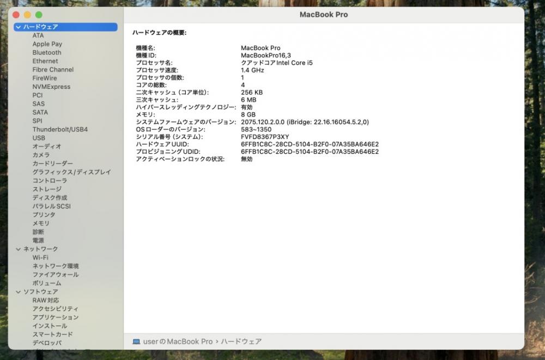The width and height of the screenshot is (545, 360).
Task: Minimize the window with the yellow button
Action: coord(27,15)
